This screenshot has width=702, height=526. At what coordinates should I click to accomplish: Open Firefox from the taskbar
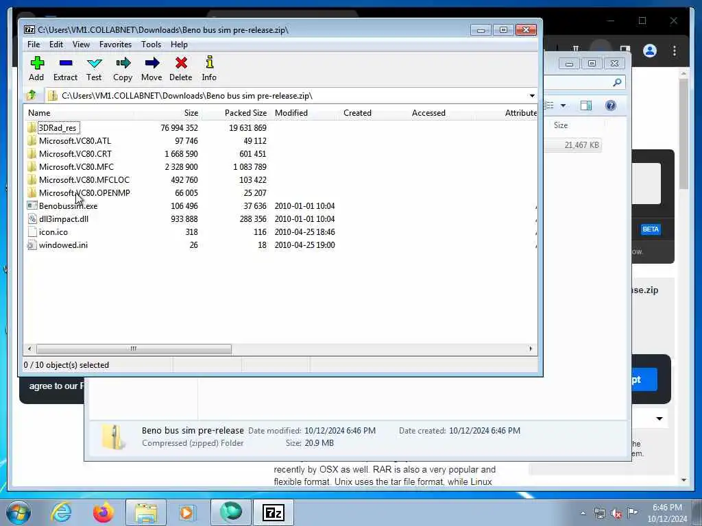[104, 512]
